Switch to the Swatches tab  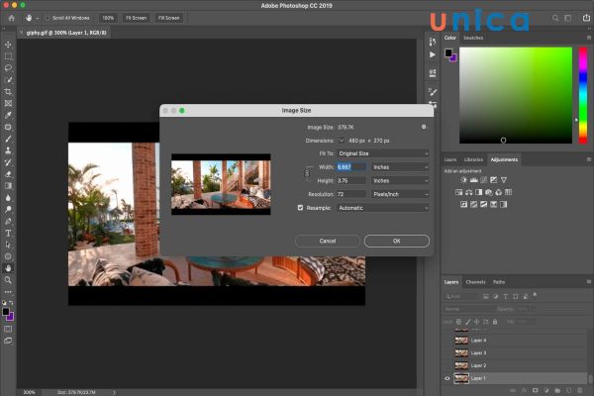pos(474,39)
